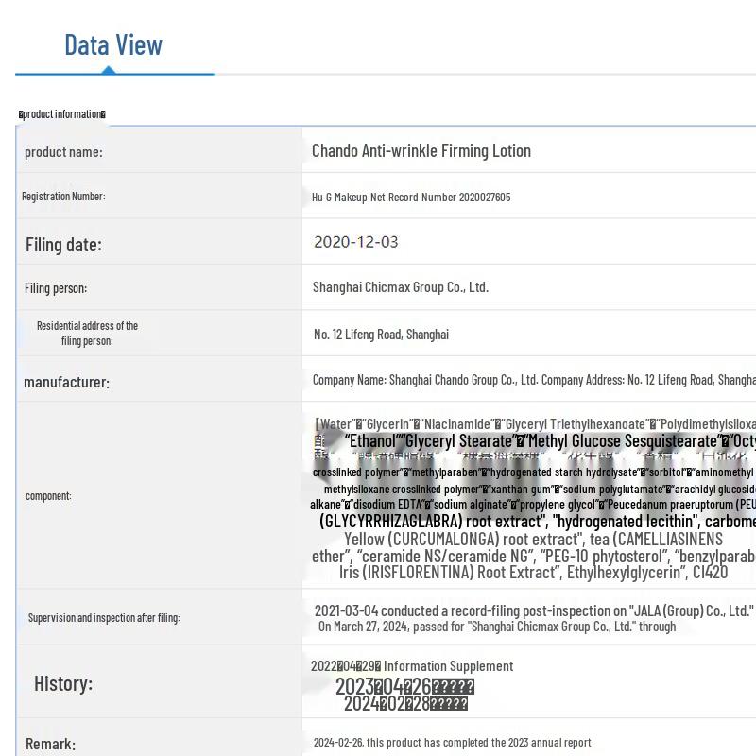Select the manufacturer company name text
The image size is (756, 756).
coord(534,380)
